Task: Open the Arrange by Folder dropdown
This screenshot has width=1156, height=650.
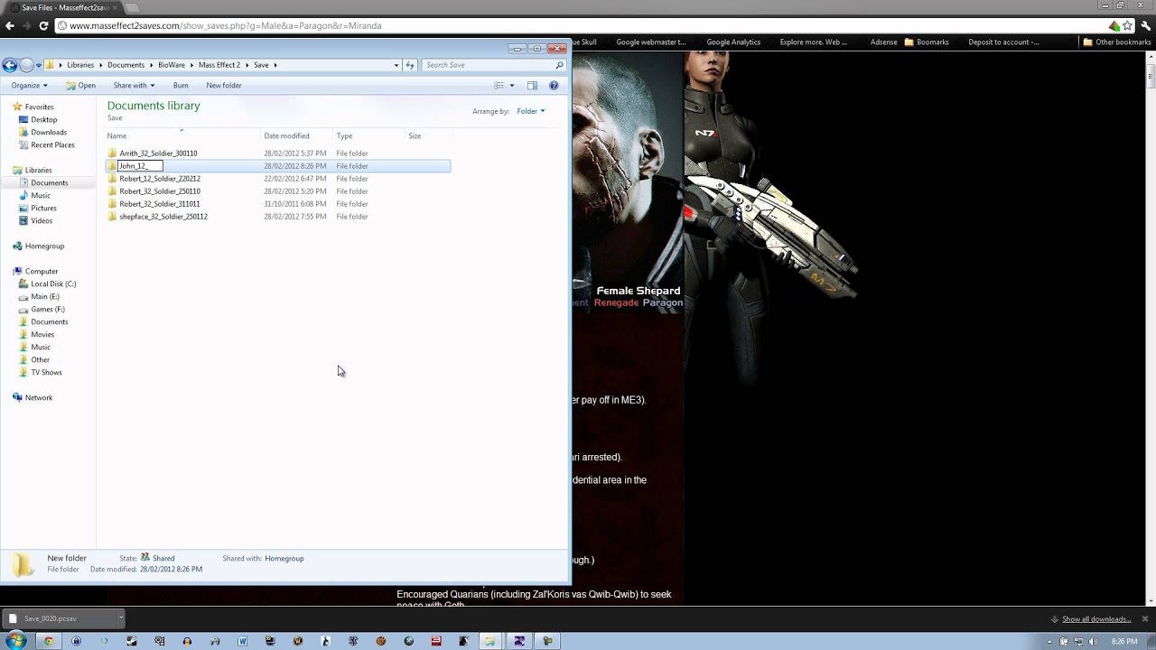Action: [531, 111]
